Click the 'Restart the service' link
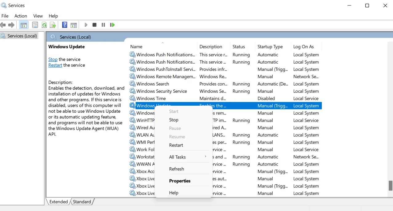 (x=55, y=65)
